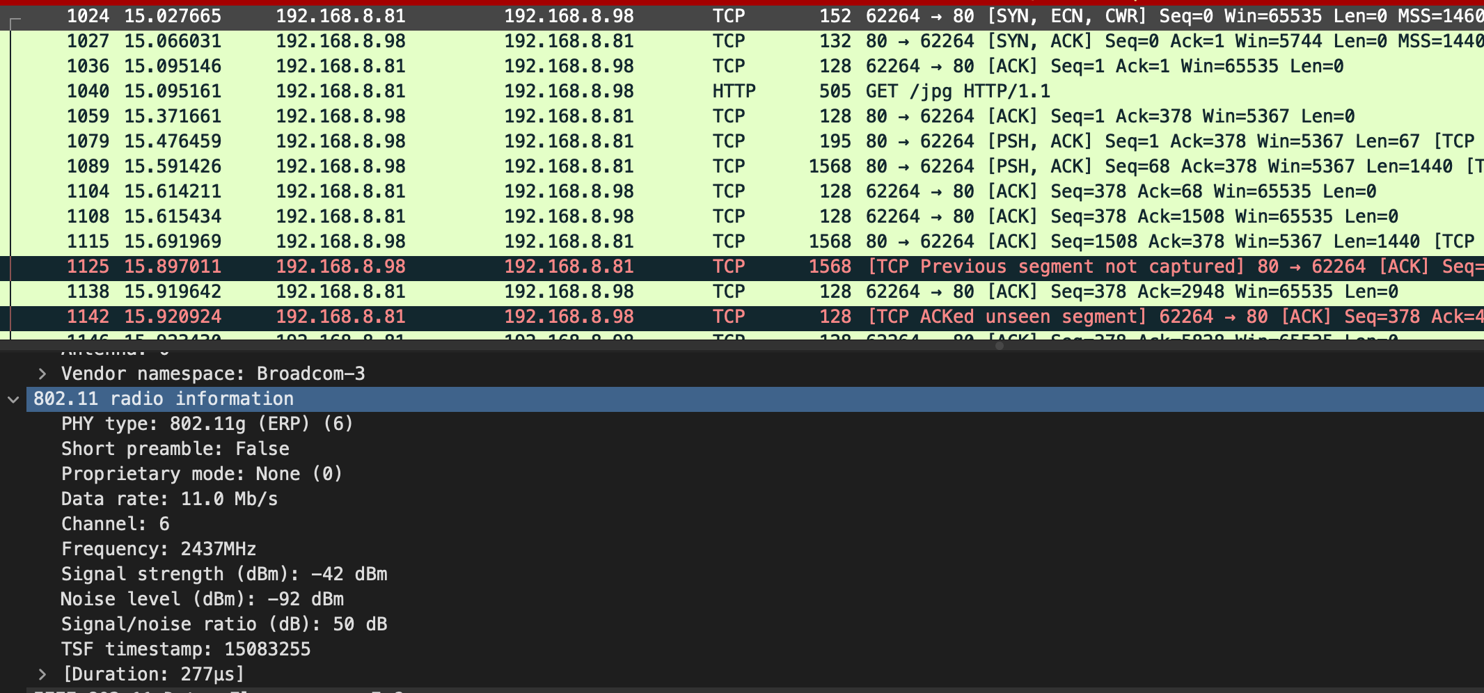Image resolution: width=1484 pixels, height=693 pixels.
Task: Select the Channel: 6 field
Action: coord(116,523)
